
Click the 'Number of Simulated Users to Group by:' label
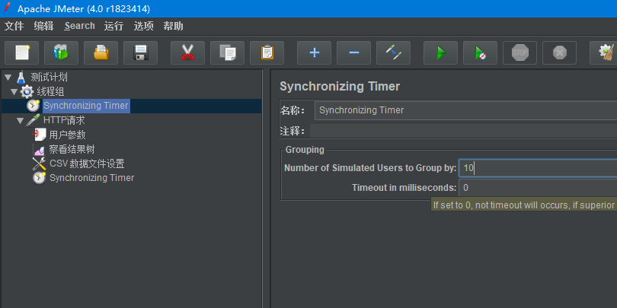[370, 168]
